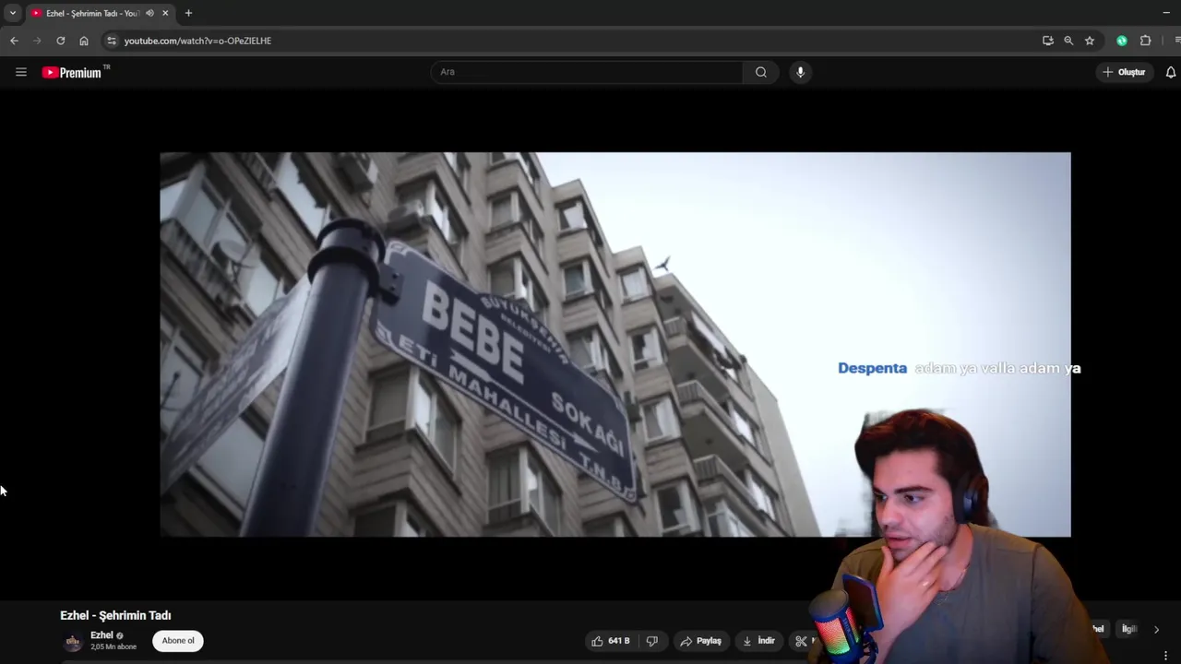This screenshot has height=664, width=1181.
Task: Mute the tab via speaker icon
Action: click(149, 13)
